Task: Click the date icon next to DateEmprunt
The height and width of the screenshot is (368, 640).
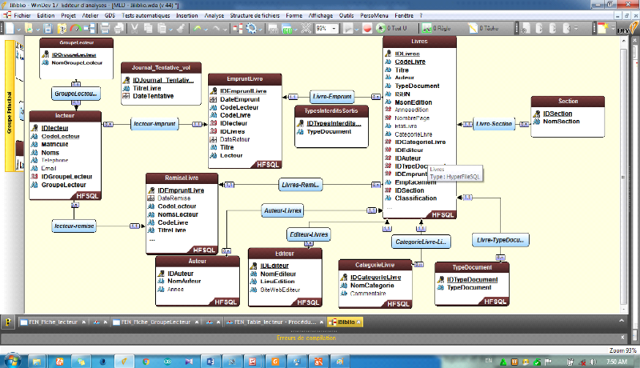Action: (214, 99)
